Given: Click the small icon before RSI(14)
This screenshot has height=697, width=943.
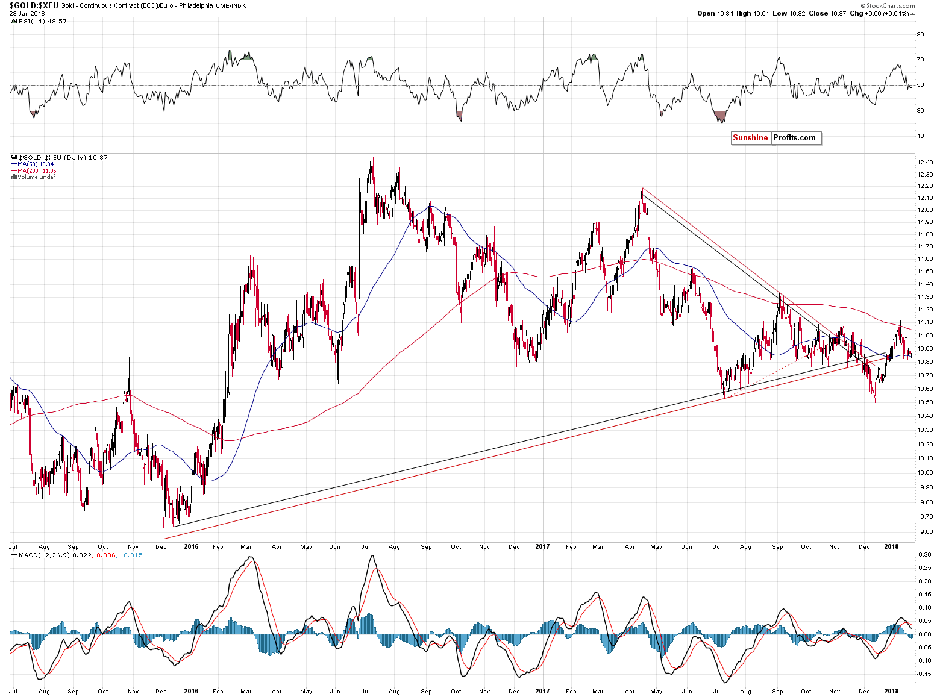Looking at the screenshot, I should pyautogui.click(x=13, y=21).
